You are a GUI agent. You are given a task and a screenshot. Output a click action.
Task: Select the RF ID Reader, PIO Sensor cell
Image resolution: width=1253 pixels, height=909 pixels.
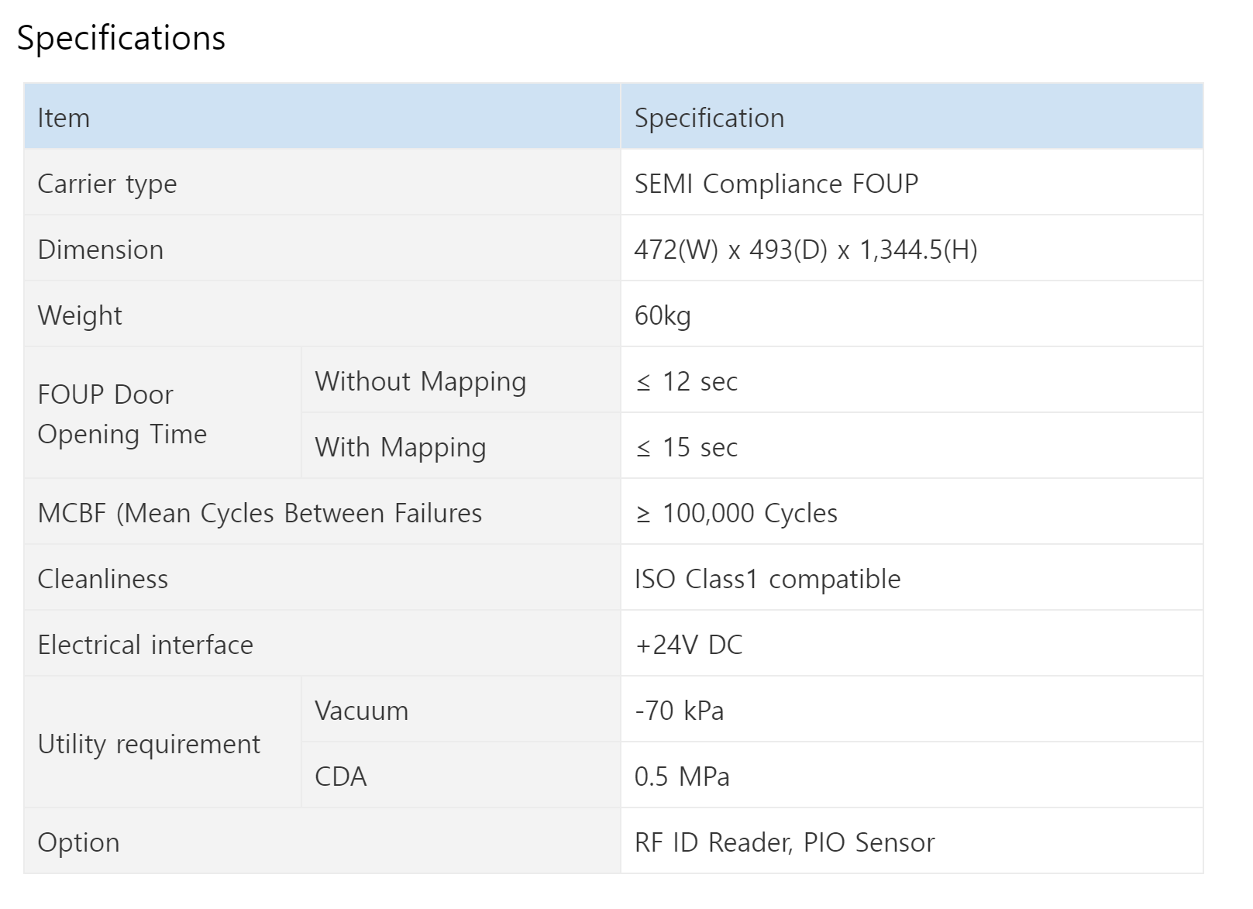(912, 842)
